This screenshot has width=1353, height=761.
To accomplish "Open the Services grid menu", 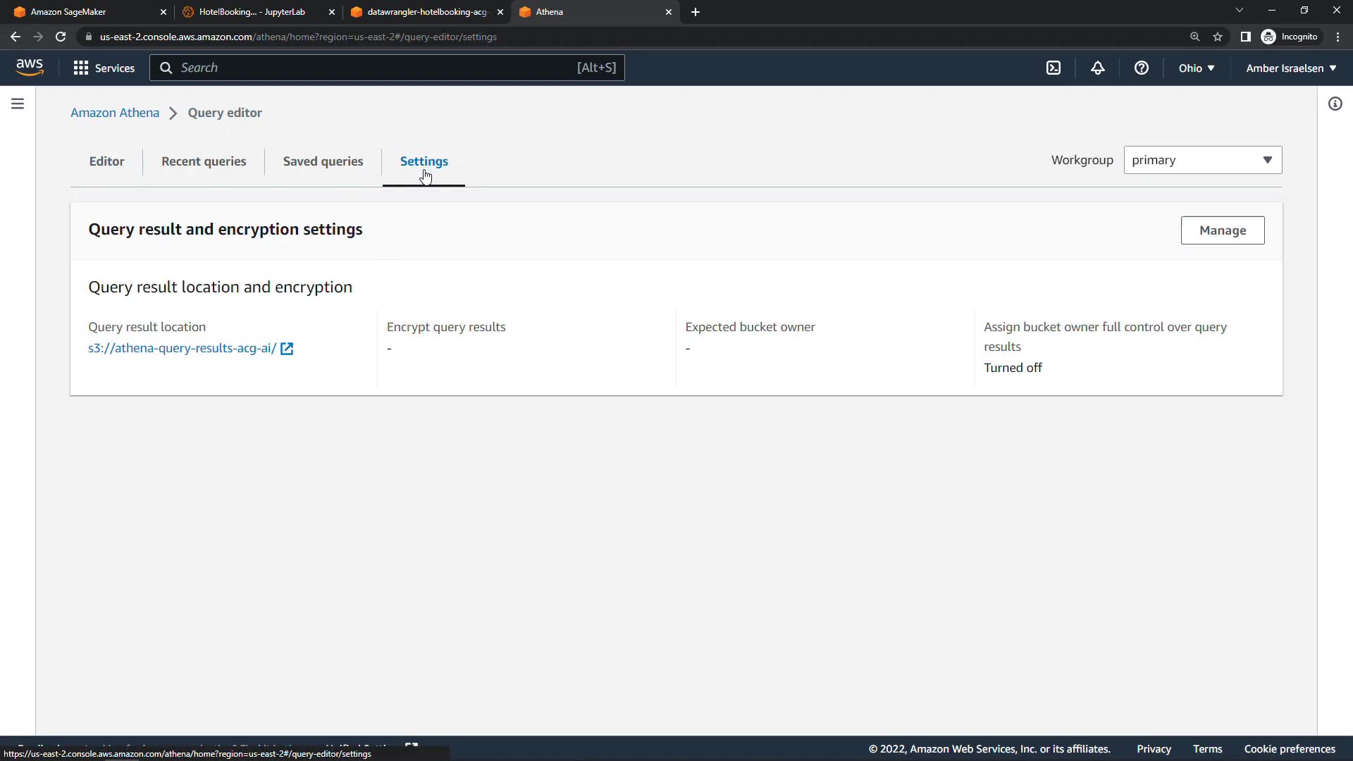I will [104, 68].
